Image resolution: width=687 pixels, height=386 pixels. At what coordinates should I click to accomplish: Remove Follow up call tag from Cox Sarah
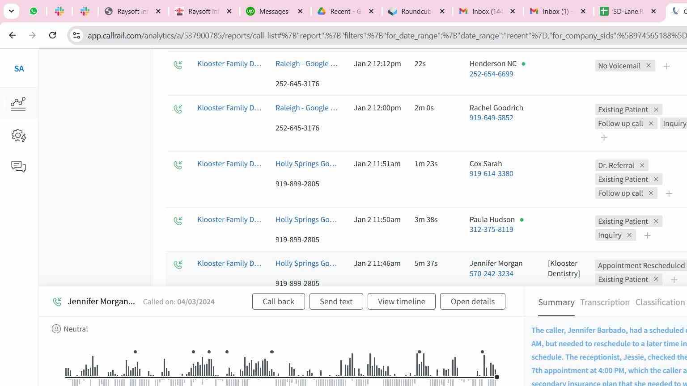(651, 193)
